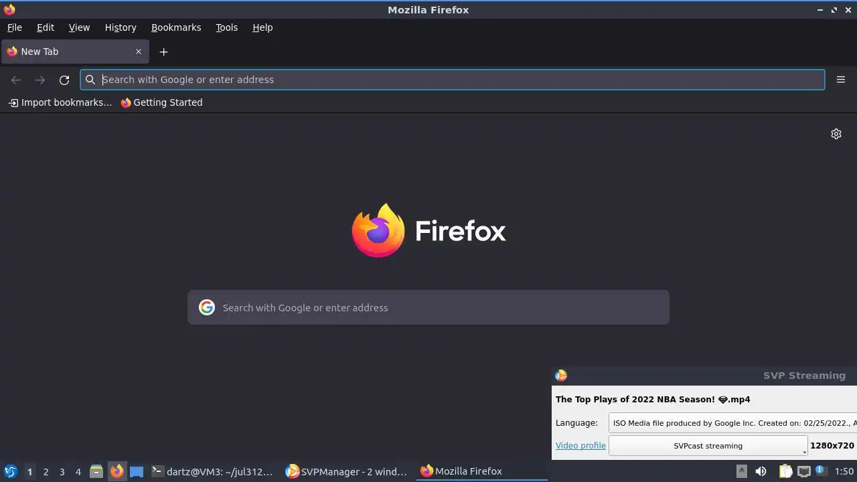Open network connection tray icon
The height and width of the screenshot is (482, 857).
[803, 471]
